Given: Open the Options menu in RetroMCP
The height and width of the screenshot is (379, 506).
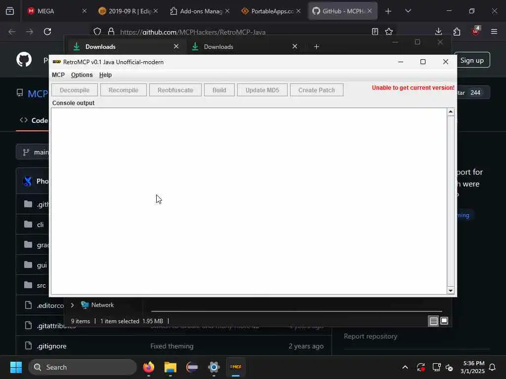Looking at the screenshot, I should [x=82, y=75].
